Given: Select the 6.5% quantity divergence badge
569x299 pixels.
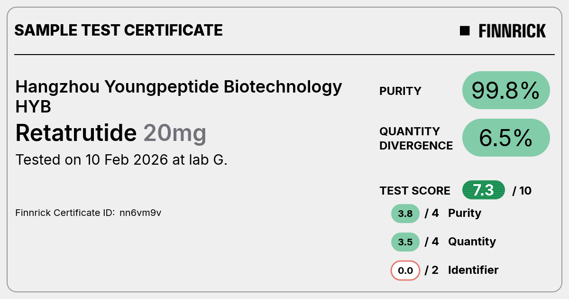Looking at the screenshot, I should [x=506, y=138].
